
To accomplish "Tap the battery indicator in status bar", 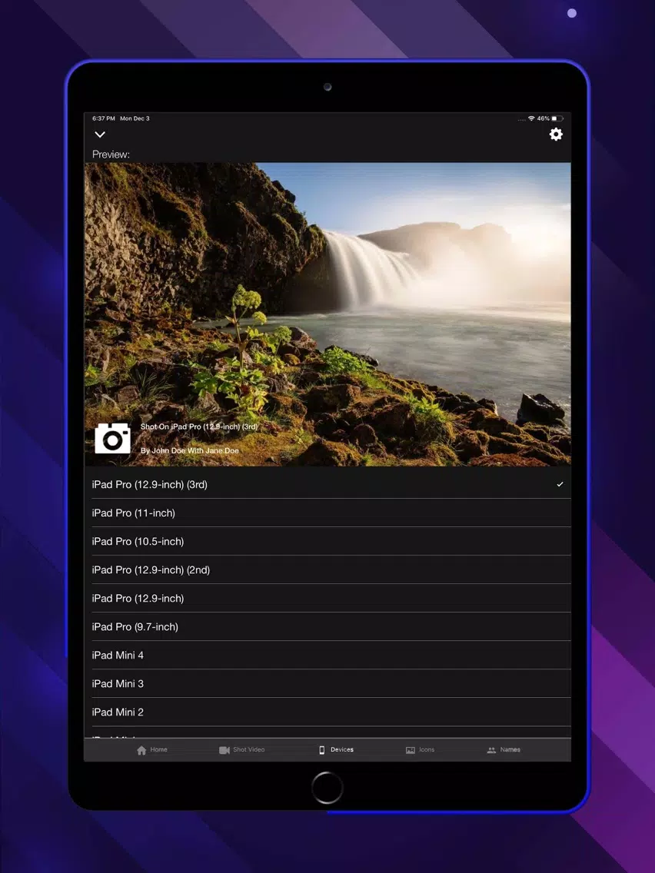I will click(x=557, y=118).
